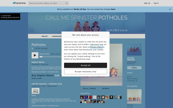Follow the 'here' link in the banner
Image resolution: width=173 pixels, height=108 pixels.
pyautogui.click(x=113, y=9)
